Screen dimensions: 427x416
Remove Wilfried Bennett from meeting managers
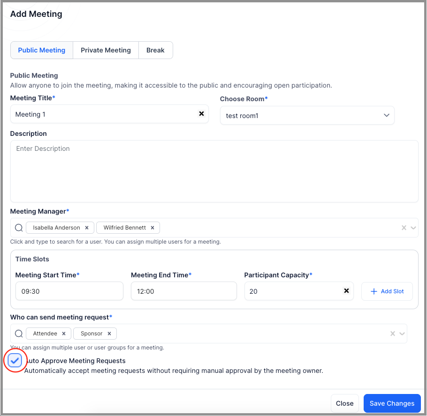[152, 228]
